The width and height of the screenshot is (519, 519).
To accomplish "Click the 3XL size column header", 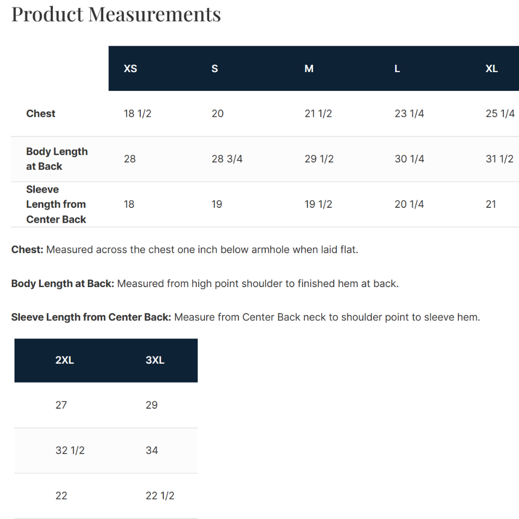I will 155,360.
